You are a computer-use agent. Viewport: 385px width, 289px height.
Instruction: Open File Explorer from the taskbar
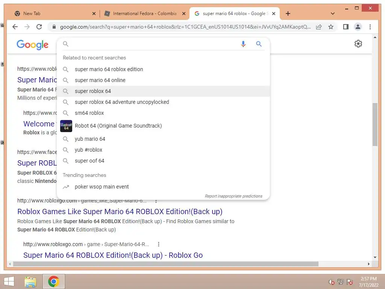coord(31,281)
